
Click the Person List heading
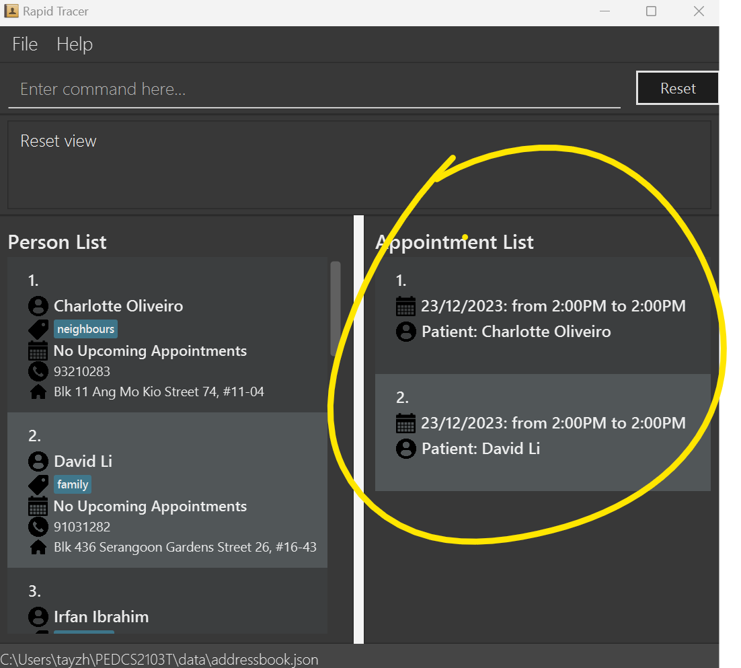pos(57,242)
